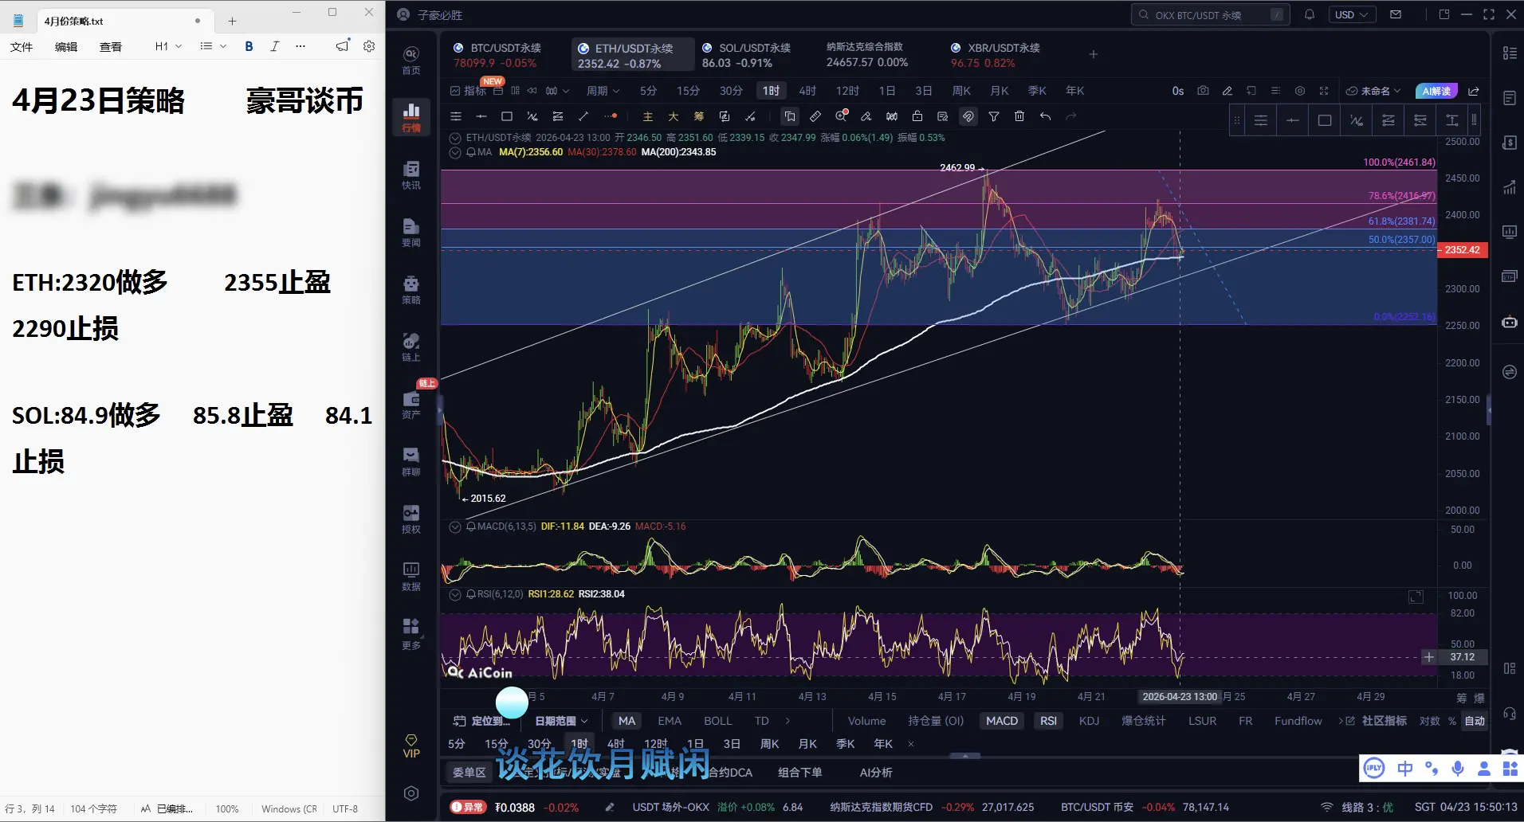The height and width of the screenshot is (822, 1524).
Task: Toggle MA indicator
Action: click(627, 721)
